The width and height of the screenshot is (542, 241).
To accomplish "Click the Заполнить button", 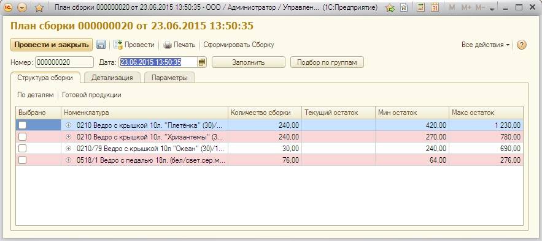I will 249,62.
